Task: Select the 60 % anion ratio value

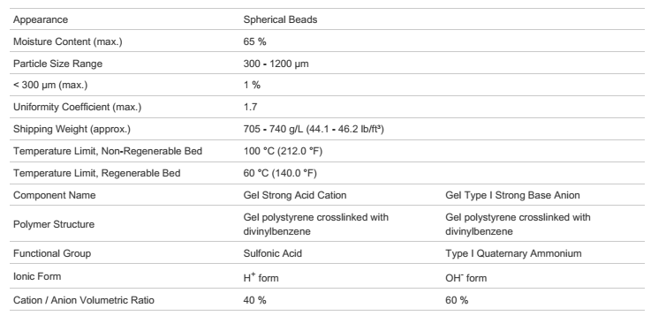Action: pos(457,300)
